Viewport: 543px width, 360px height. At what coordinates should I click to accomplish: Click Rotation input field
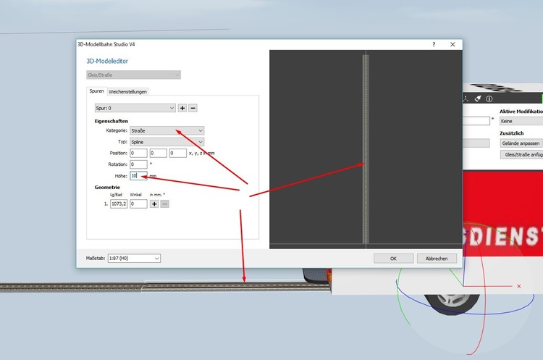138,164
